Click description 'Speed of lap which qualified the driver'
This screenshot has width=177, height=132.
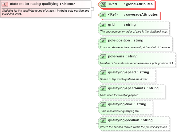coord(124,79)
